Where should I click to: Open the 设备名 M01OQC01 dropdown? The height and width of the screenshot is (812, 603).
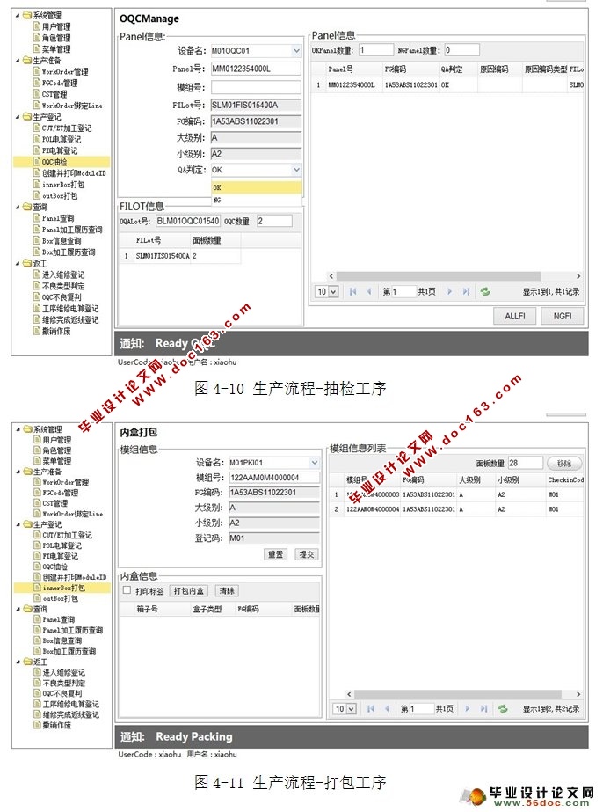click(x=296, y=51)
